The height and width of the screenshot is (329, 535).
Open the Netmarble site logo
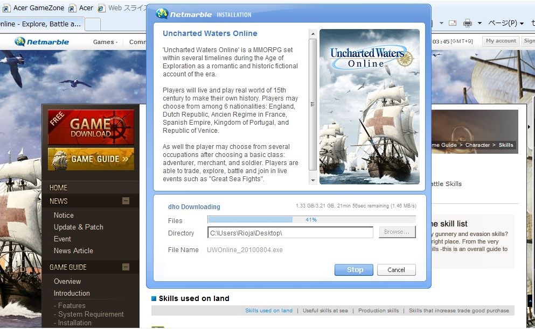41,41
